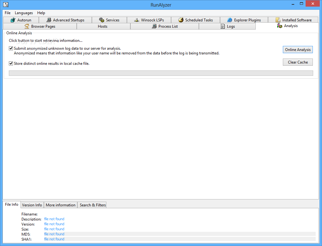Toggle Store distinct online results checkbox
The image size is (322, 246).
pyautogui.click(x=11, y=64)
